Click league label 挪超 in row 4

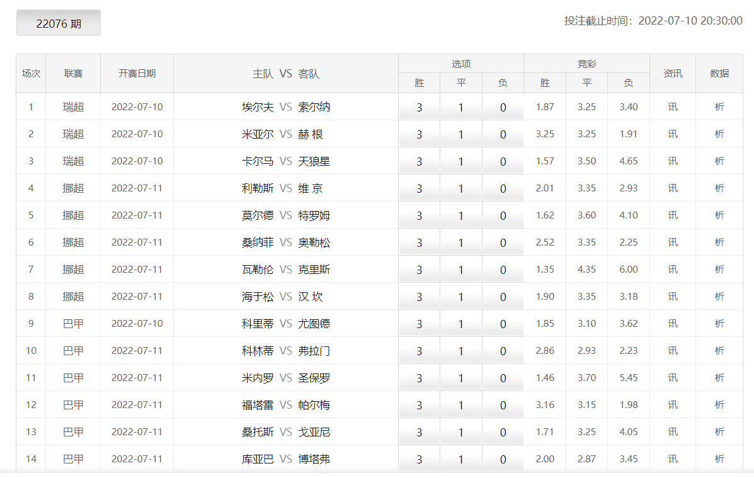(x=73, y=188)
